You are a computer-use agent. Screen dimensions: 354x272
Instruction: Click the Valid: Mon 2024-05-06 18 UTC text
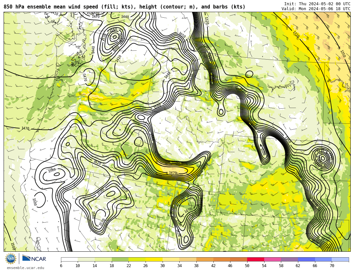pyautogui.click(x=316, y=9)
